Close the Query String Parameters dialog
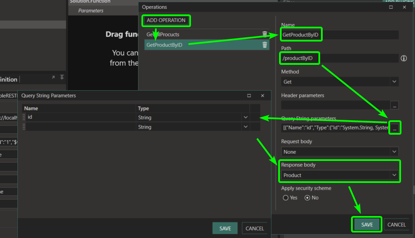This screenshot has height=238, width=415. coord(263,96)
